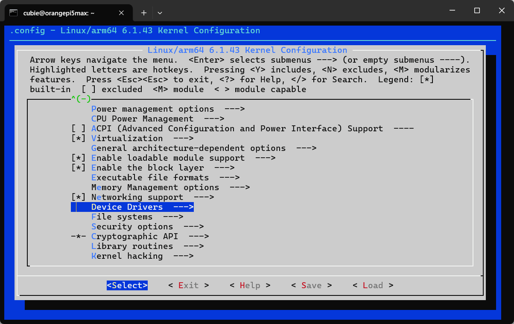
Task: Click the terminal icon in the tab
Action: tap(14, 13)
